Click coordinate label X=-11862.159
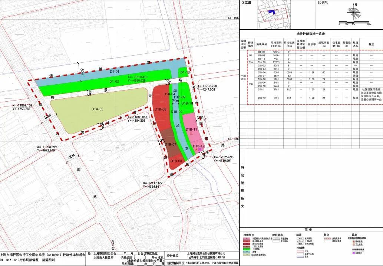The image size is (383, 266). 22,106
